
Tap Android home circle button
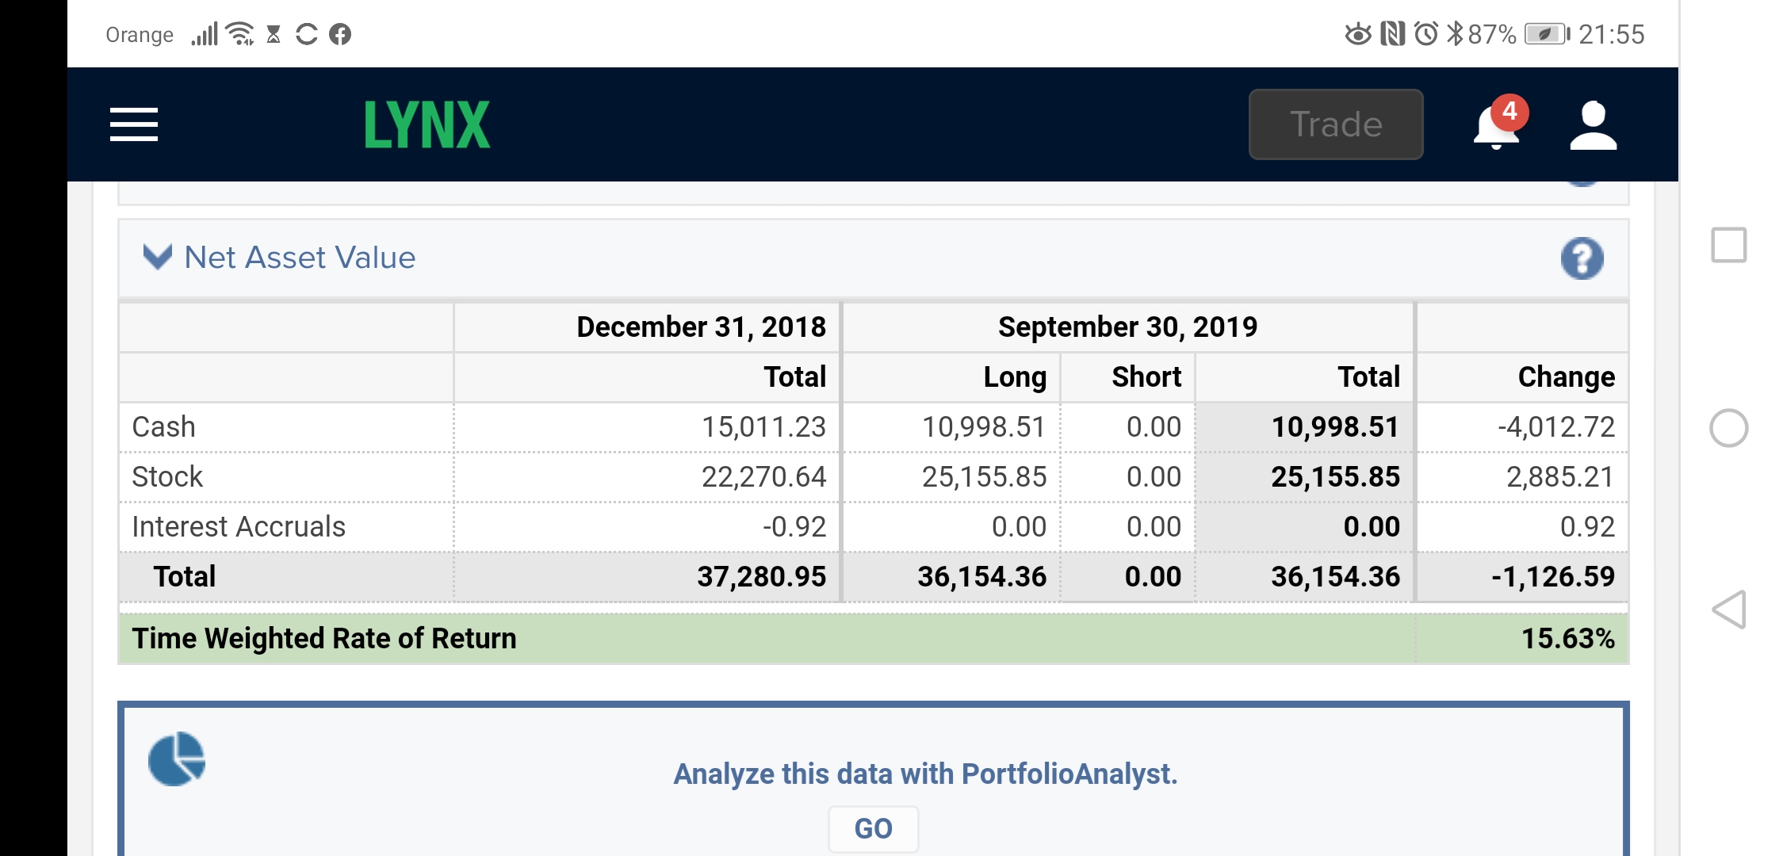(1728, 428)
